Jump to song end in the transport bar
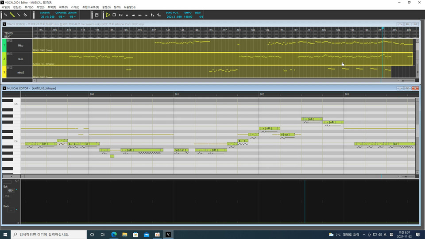425x239 pixels. click(x=147, y=15)
